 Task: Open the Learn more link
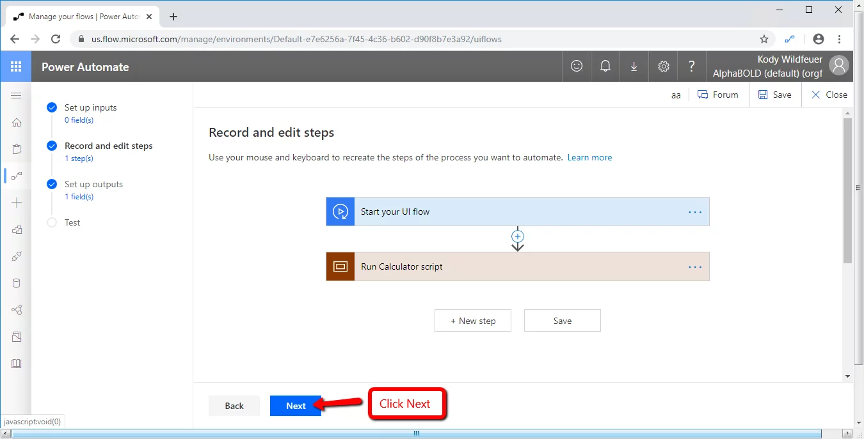[589, 157]
